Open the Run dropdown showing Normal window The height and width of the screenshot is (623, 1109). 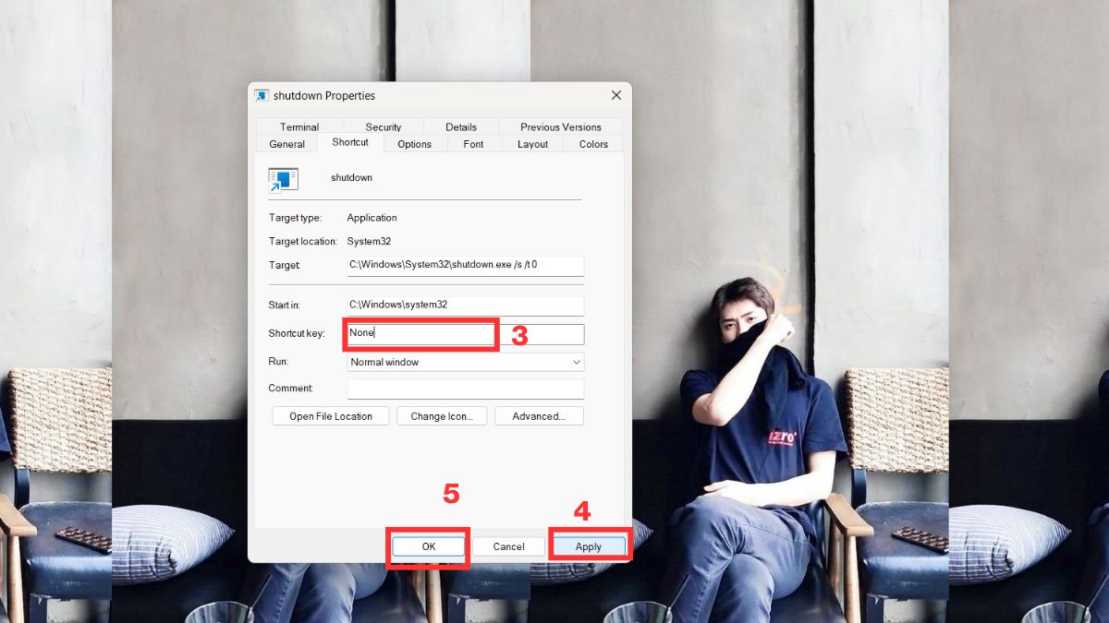pyautogui.click(x=466, y=362)
